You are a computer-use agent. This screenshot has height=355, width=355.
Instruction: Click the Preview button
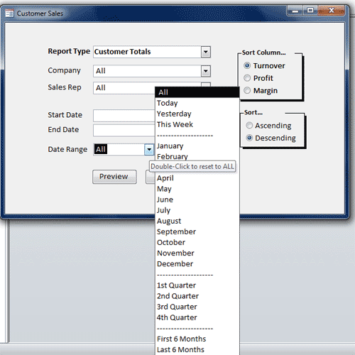pos(114,177)
